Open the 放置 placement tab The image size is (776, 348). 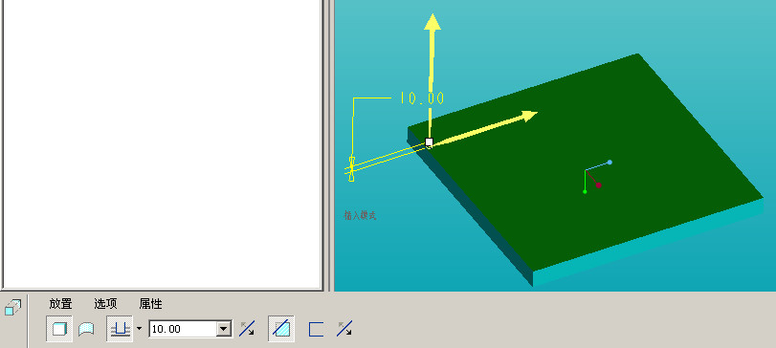[x=60, y=303]
